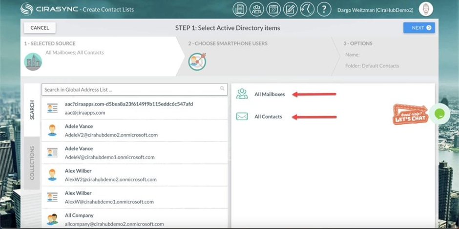Select All Mailboxes in selected items
Image resolution: width=459 pixels, height=229 pixels.
pos(270,94)
